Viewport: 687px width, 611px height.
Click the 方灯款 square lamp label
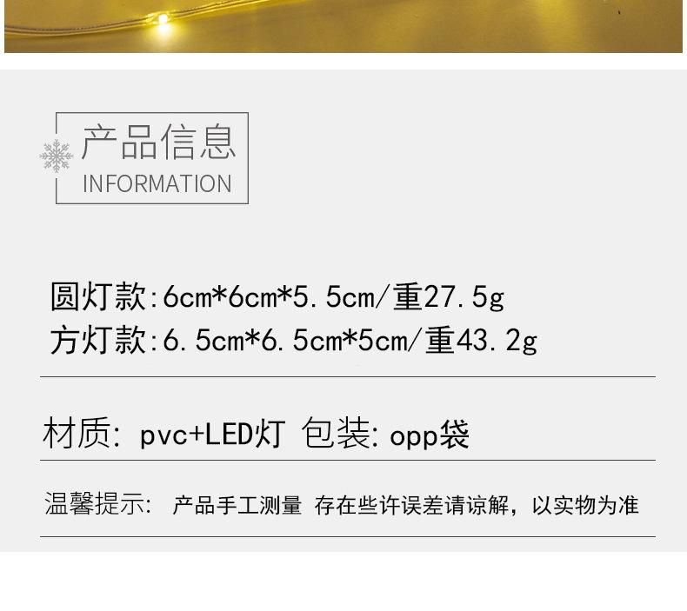(x=98, y=340)
